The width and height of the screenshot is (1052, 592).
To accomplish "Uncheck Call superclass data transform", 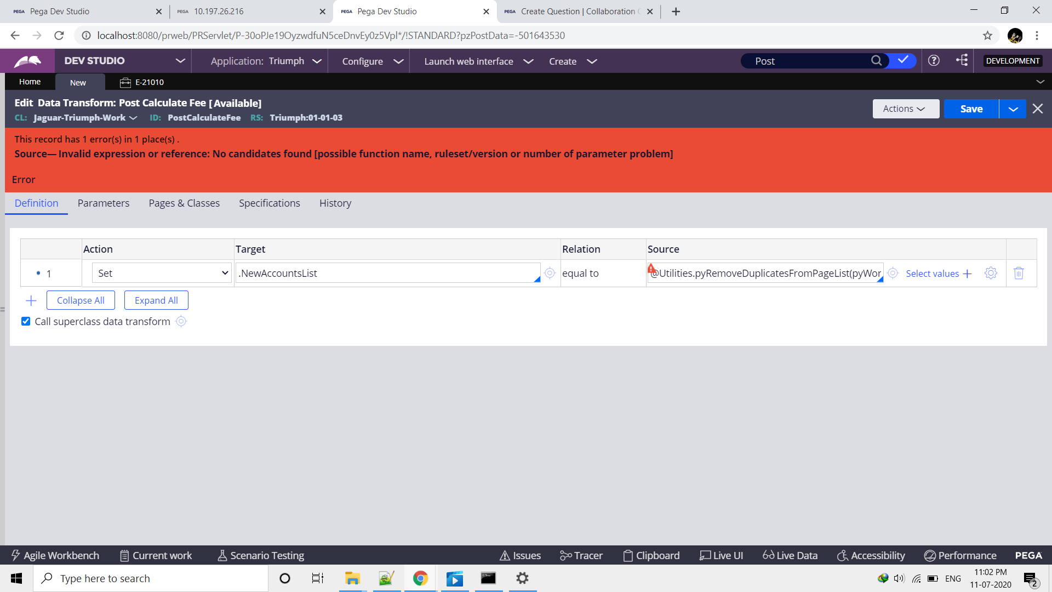I will click(26, 321).
